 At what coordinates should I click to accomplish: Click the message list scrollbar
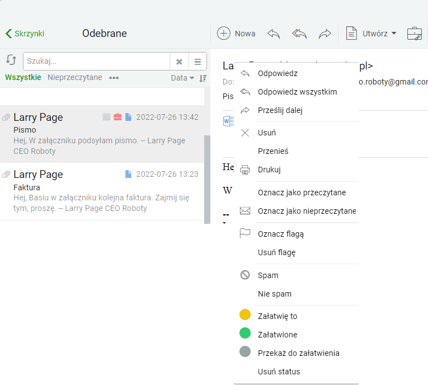(207, 180)
